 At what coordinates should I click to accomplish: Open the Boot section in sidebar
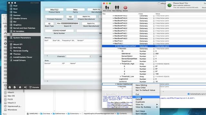point(15,9)
